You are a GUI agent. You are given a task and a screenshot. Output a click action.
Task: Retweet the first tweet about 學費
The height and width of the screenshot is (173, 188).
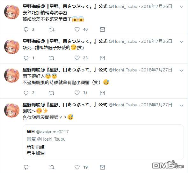tap(52, 30)
